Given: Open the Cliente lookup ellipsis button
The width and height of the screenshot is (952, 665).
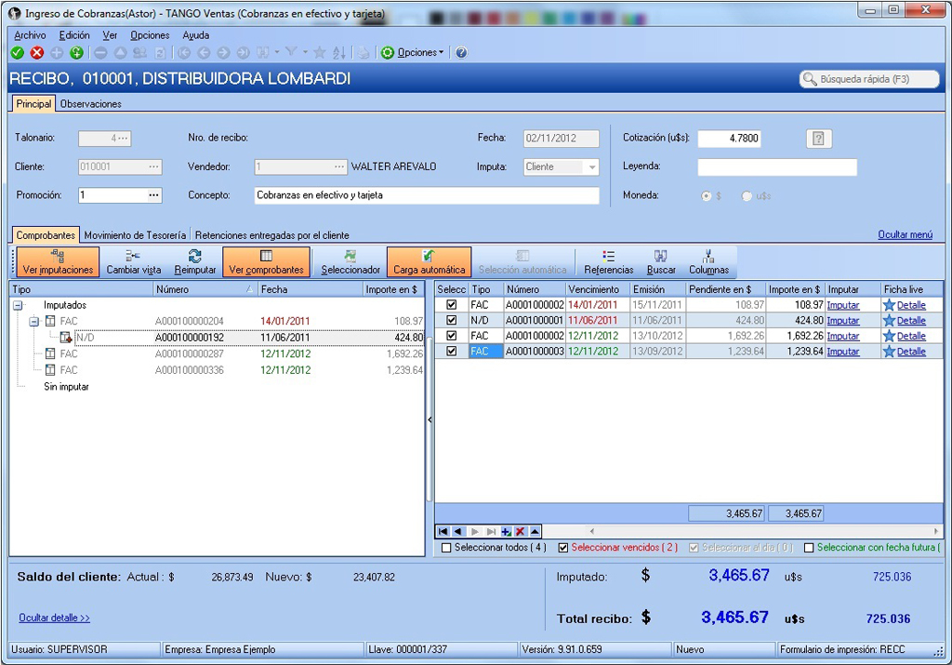Looking at the screenshot, I should pyautogui.click(x=154, y=166).
